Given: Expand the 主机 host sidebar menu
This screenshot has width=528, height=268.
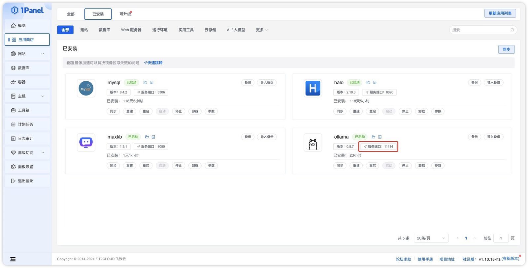Looking at the screenshot, I should tap(27, 96).
